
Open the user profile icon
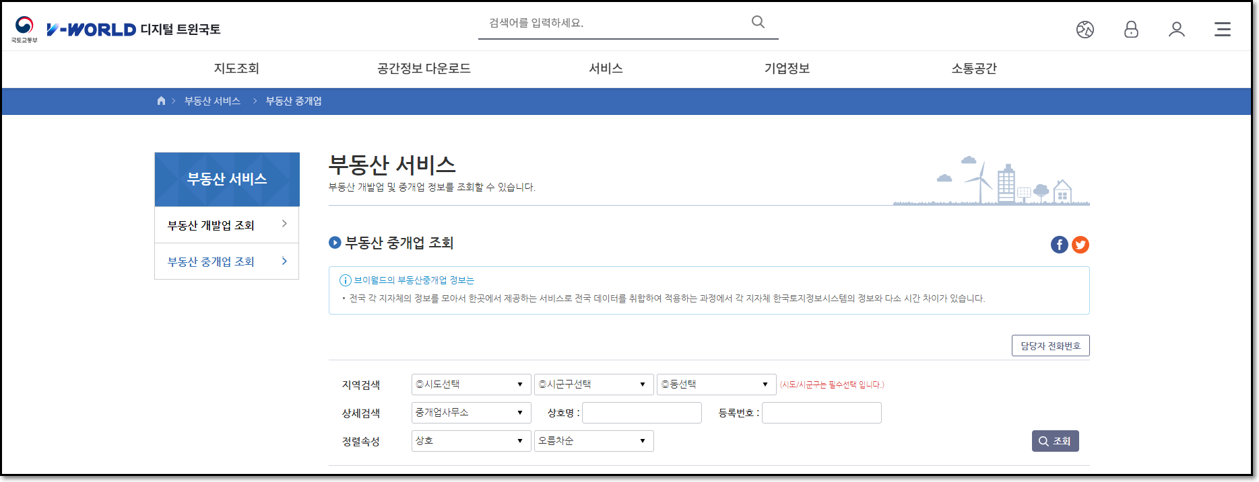1177,30
